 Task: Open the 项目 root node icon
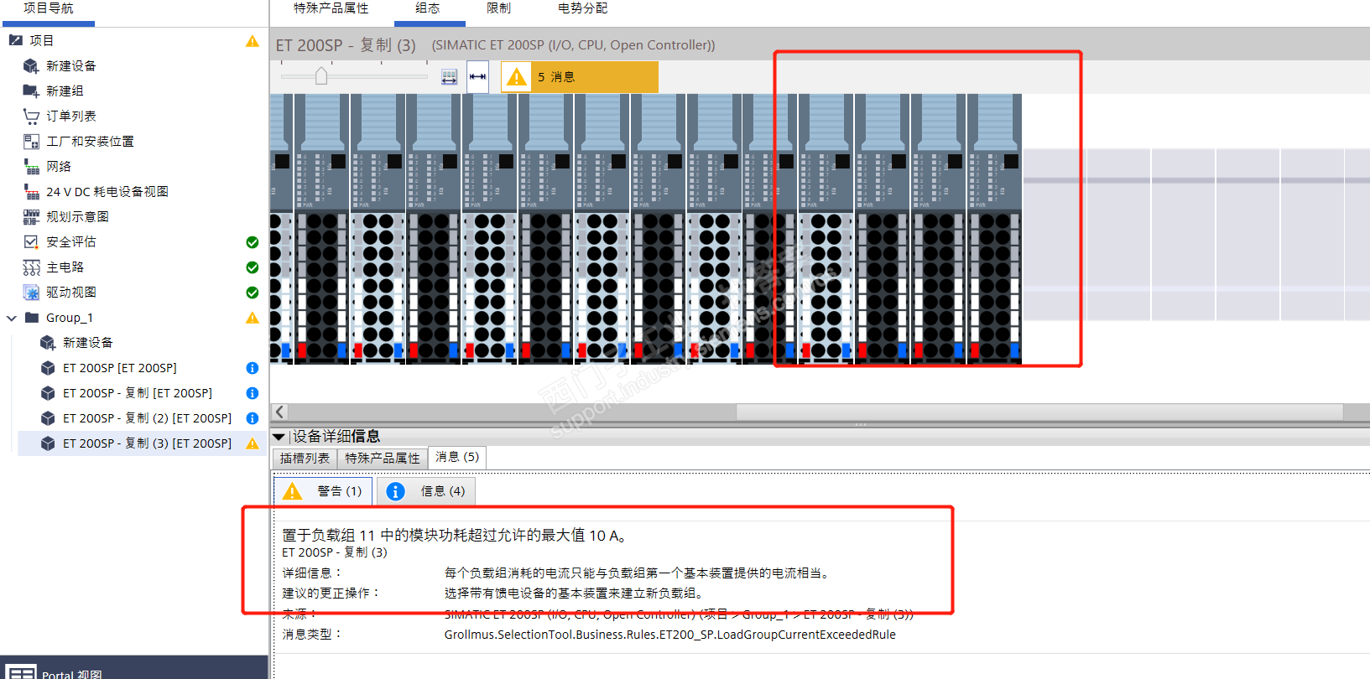[x=15, y=40]
